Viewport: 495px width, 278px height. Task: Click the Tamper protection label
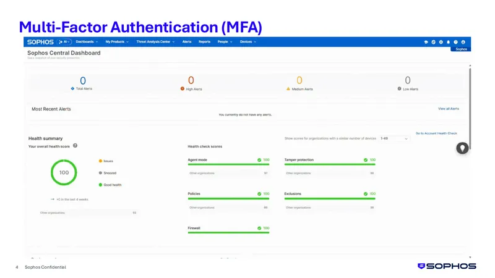pyautogui.click(x=299, y=160)
